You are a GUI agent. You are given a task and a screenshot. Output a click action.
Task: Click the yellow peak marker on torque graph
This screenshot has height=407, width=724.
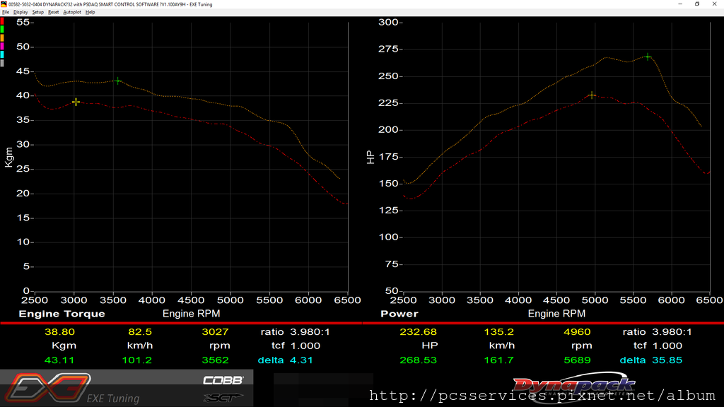point(76,102)
